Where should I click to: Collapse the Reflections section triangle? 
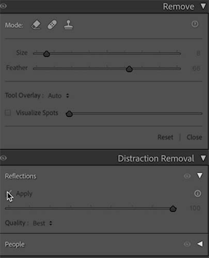tap(200, 175)
